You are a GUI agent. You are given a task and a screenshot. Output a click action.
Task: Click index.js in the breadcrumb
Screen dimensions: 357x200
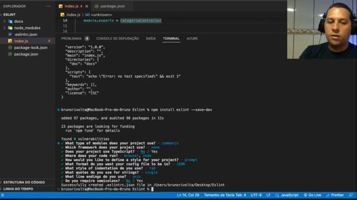[73, 15]
